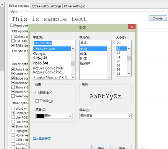Enable the Selection checkbox under Indent options

[x=13, y=96]
